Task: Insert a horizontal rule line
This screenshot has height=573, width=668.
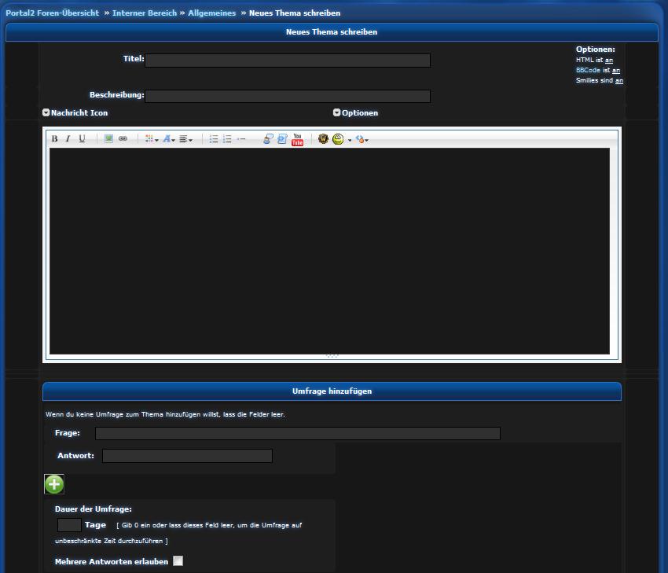Action: 241,139
